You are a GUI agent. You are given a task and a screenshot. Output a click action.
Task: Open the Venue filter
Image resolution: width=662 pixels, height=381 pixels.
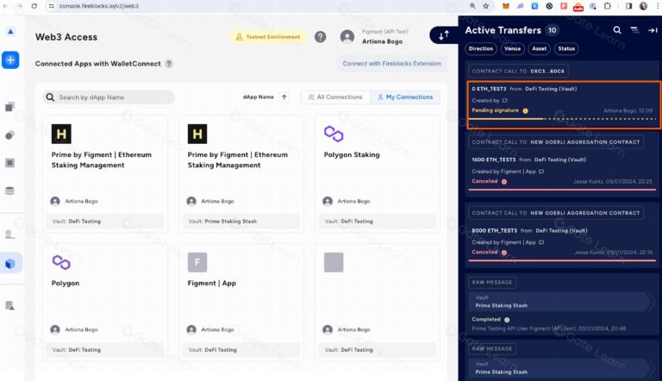(x=512, y=48)
